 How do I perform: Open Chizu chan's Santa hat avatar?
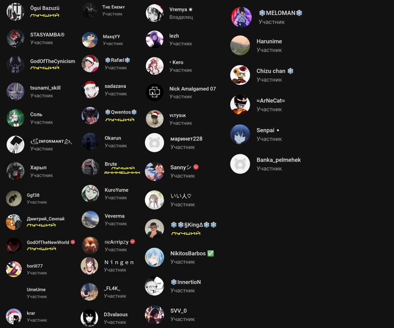click(240, 75)
